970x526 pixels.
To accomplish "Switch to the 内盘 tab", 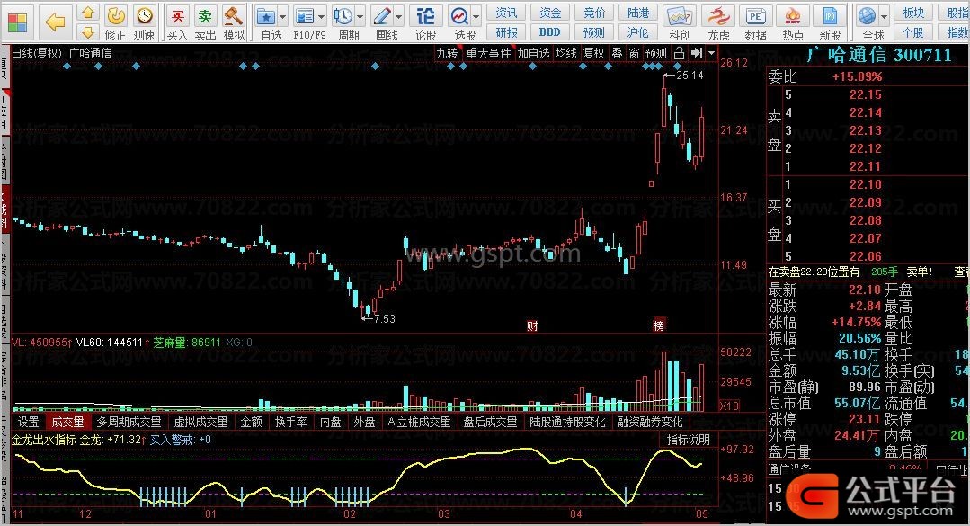I will (330, 422).
